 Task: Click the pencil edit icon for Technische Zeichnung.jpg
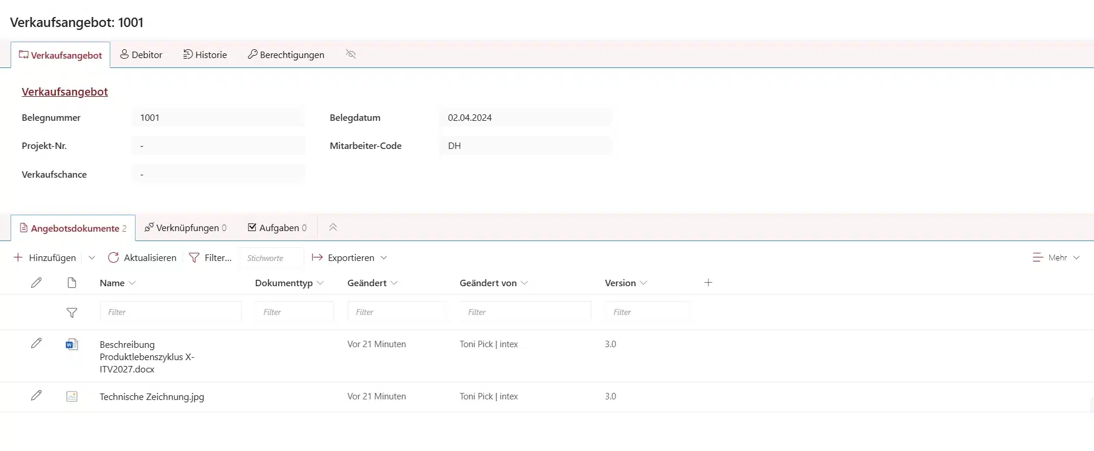coord(36,396)
